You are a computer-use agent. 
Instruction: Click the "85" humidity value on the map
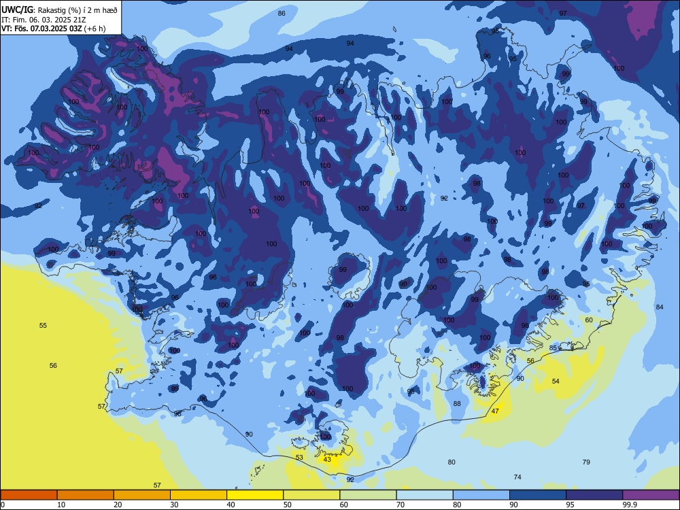553,347
